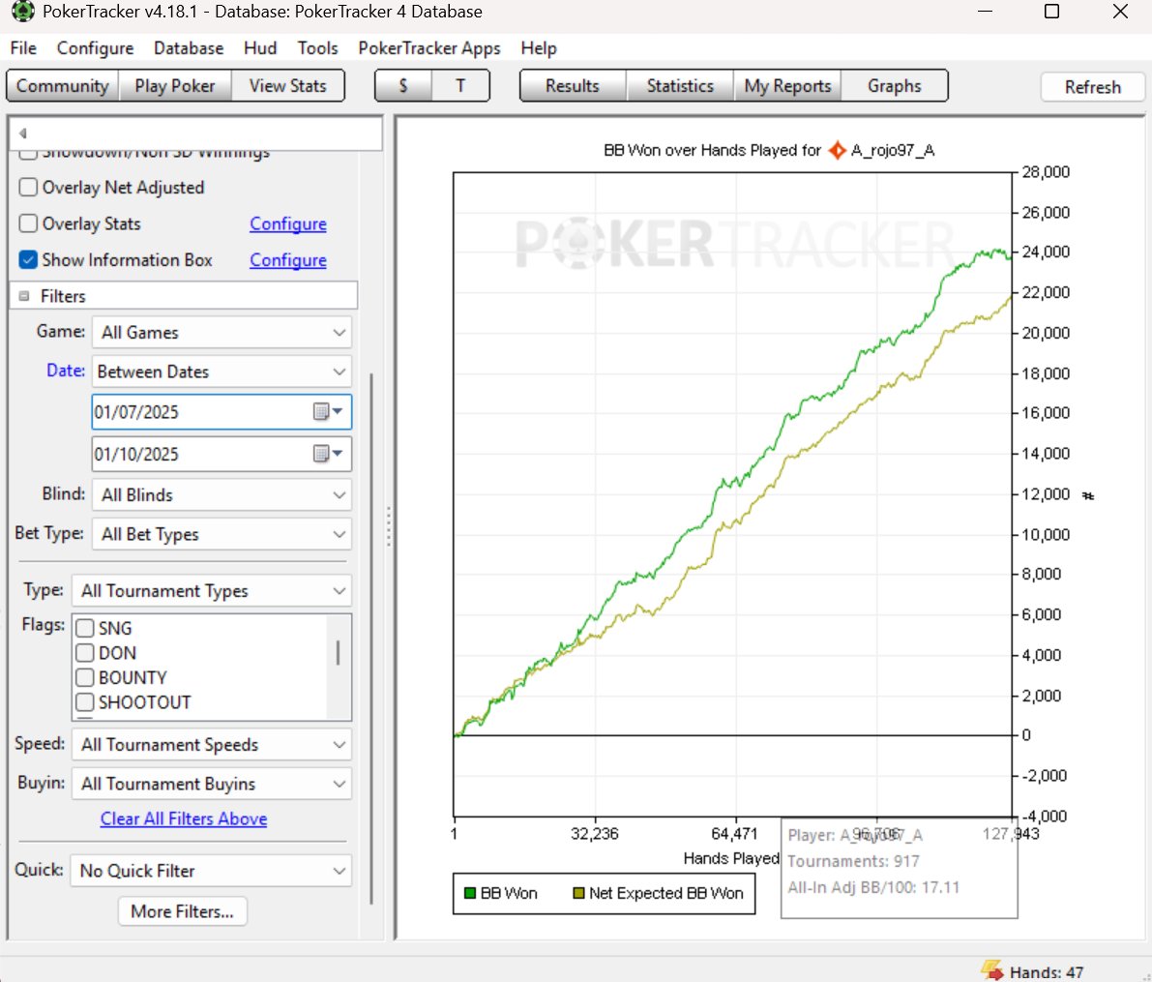This screenshot has width=1152, height=982.
Task: Open the File menu
Action: pos(23,47)
